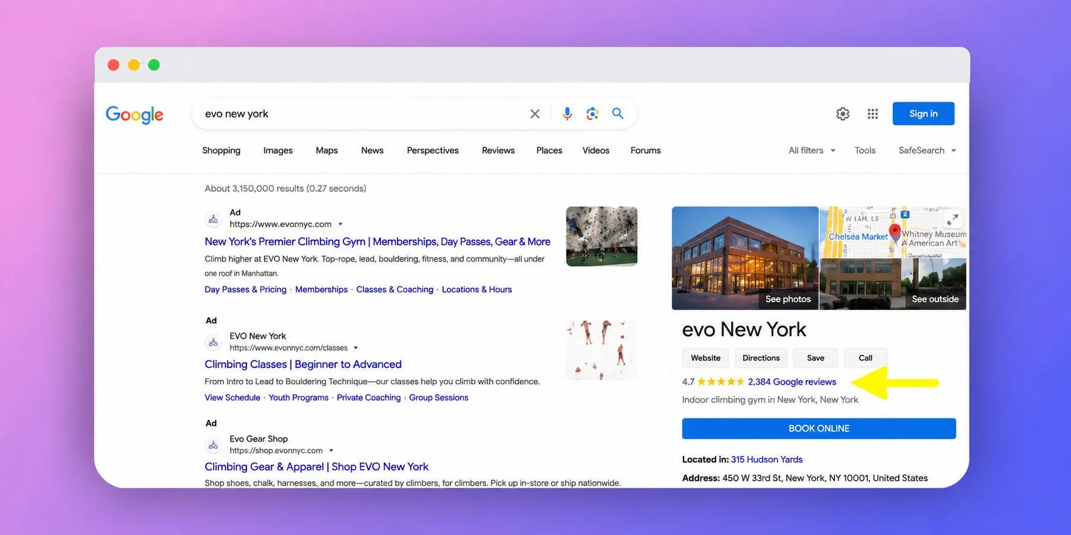This screenshot has width=1071, height=535.
Task: Click the favicon beside Evo Gear Shop ad
Action: [213, 446]
